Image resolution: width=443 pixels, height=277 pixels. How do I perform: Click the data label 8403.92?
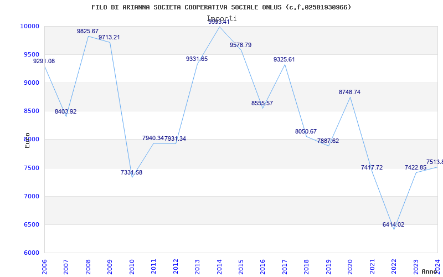pyautogui.click(x=65, y=111)
